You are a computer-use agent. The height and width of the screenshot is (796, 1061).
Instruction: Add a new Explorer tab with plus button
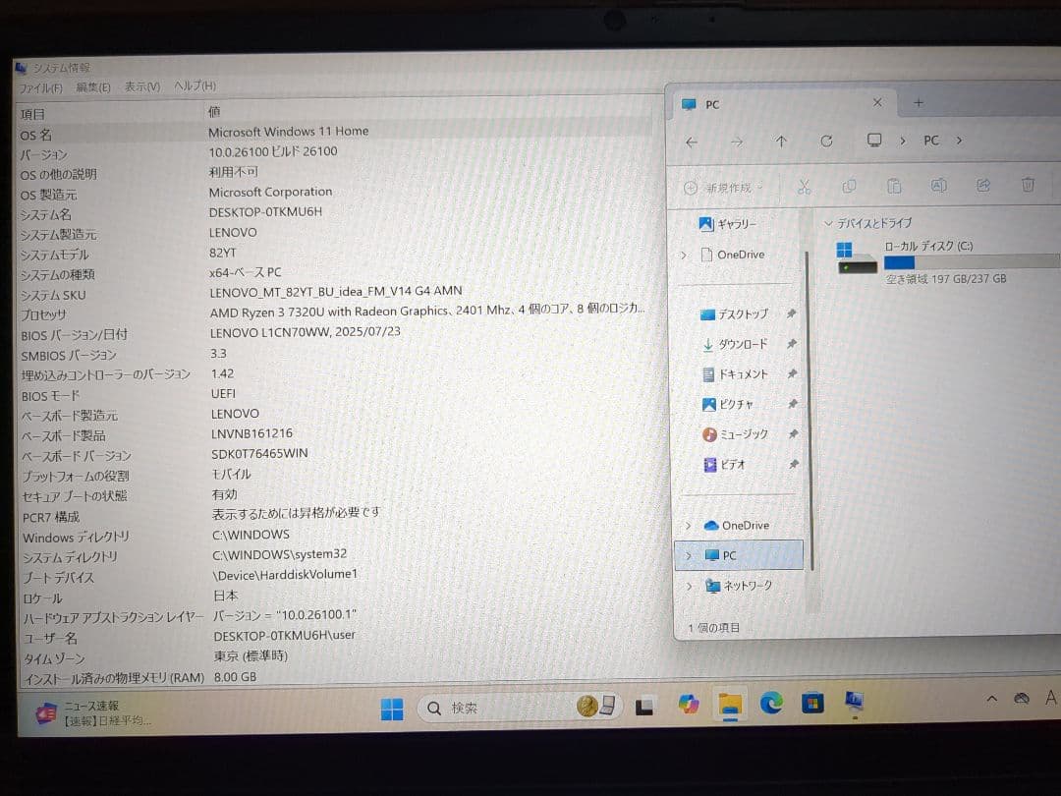pyautogui.click(x=919, y=103)
